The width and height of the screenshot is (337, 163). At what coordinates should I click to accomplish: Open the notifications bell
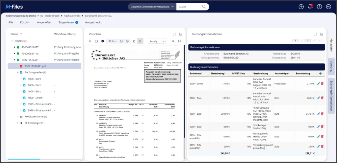pyautogui.click(x=310, y=7)
